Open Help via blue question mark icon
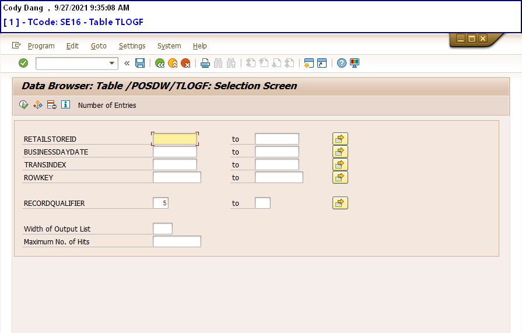The width and height of the screenshot is (522, 333). 342,63
